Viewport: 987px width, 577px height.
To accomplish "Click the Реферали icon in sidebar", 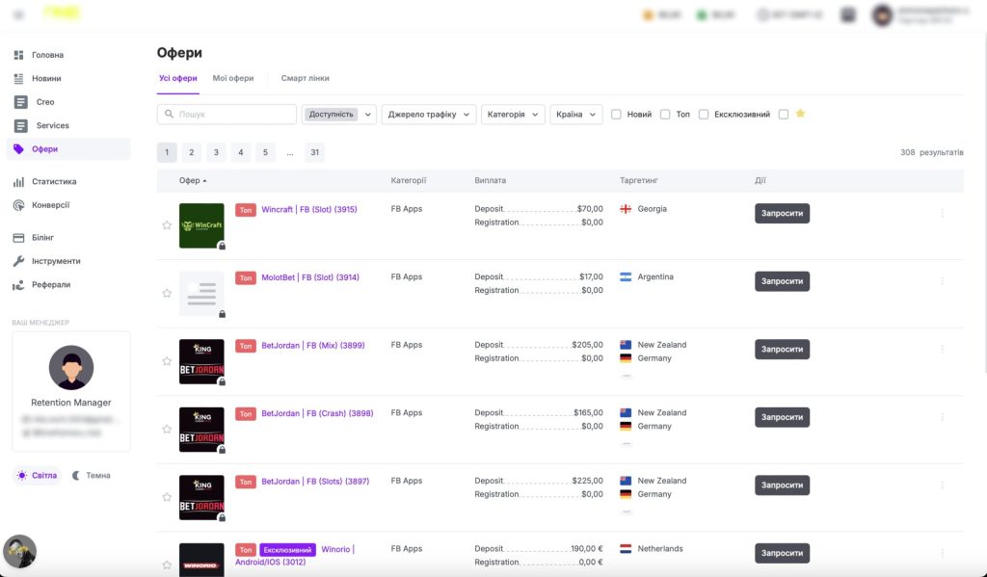I will pyautogui.click(x=19, y=285).
